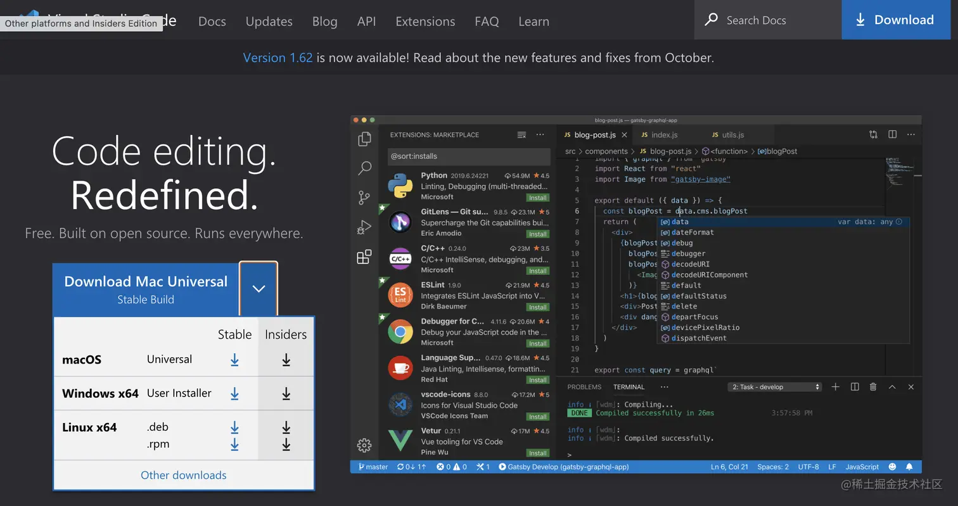Click the blue Download button in header
Viewport: 958px width, 506px height.
(x=896, y=20)
